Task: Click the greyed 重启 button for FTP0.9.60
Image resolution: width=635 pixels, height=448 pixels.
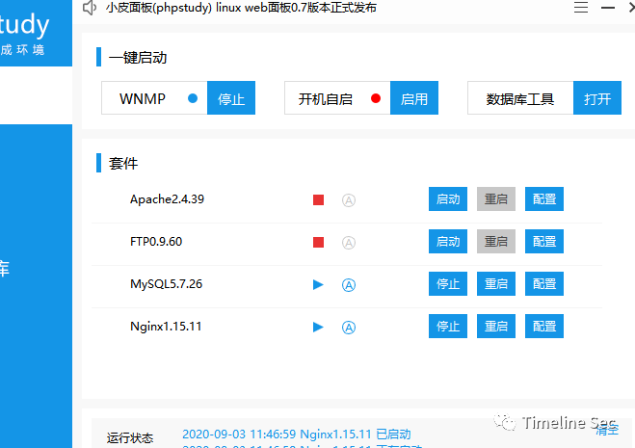Action: point(496,242)
